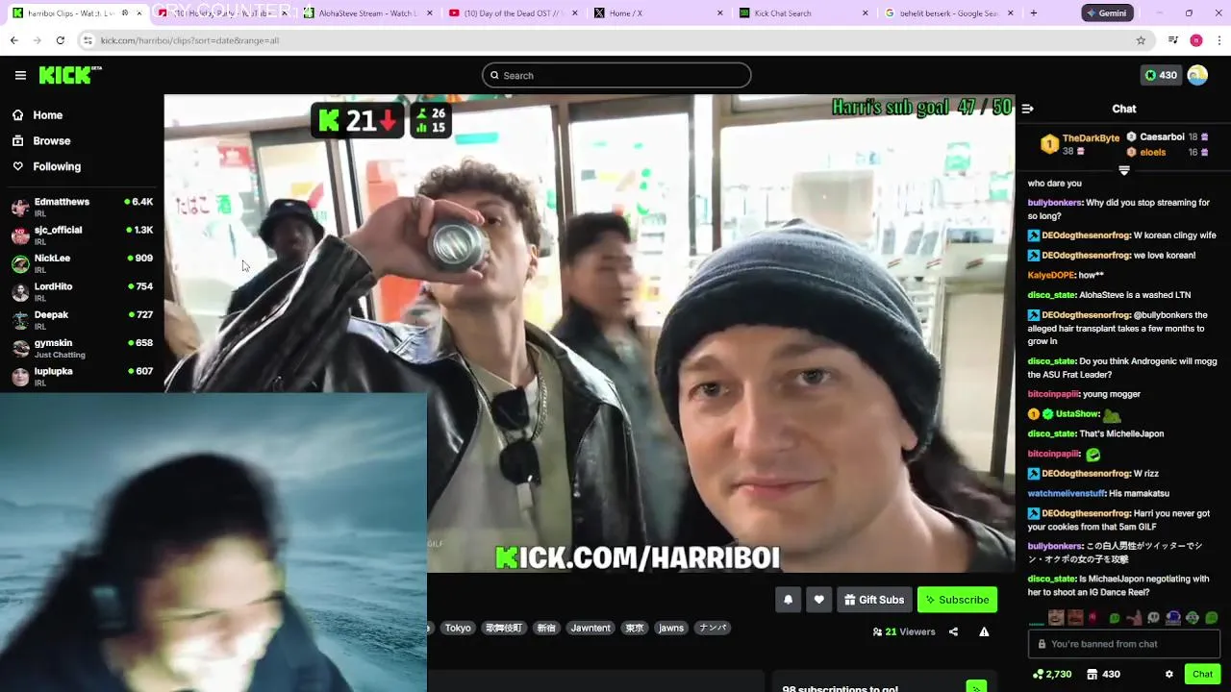This screenshot has width=1231, height=692.
Task: Share the stream via share icon
Action: 953,631
